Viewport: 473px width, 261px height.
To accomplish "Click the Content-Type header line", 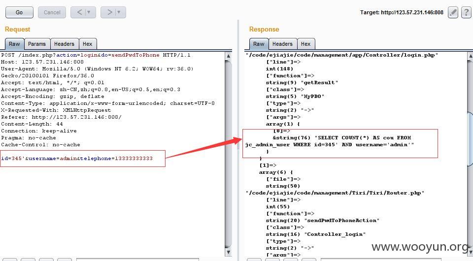I will 108,103.
